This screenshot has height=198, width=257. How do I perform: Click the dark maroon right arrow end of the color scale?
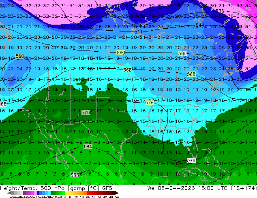coord(117,193)
